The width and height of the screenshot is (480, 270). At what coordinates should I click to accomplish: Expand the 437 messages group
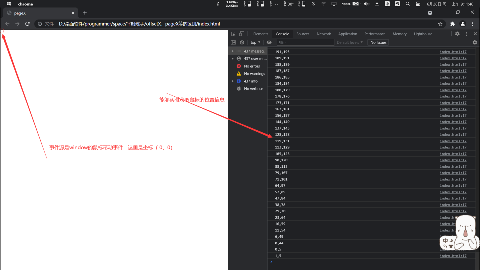click(x=232, y=51)
